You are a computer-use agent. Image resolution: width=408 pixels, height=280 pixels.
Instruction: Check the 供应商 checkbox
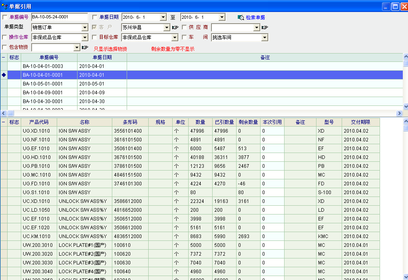(185, 28)
